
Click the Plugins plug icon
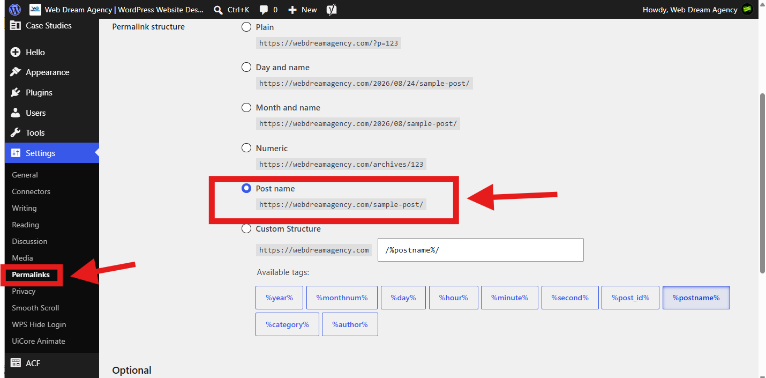pos(16,92)
